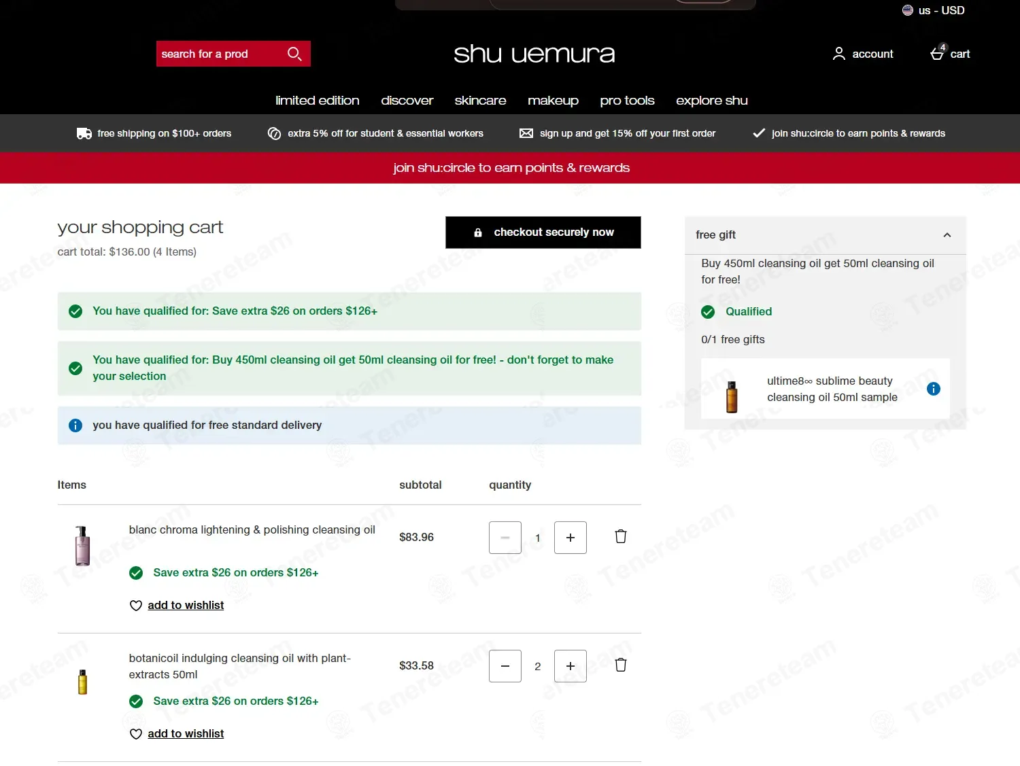Image resolution: width=1020 pixels, height=766 pixels.
Task: Click heart icon for blanc chroma wishlist
Action: pyautogui.click(x=136, y=606)
